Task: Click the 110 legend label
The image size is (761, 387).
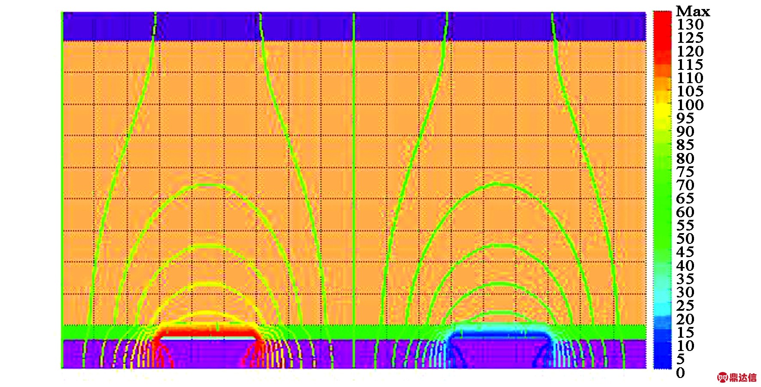Action: pyautogui.click(x=690, y=78)
